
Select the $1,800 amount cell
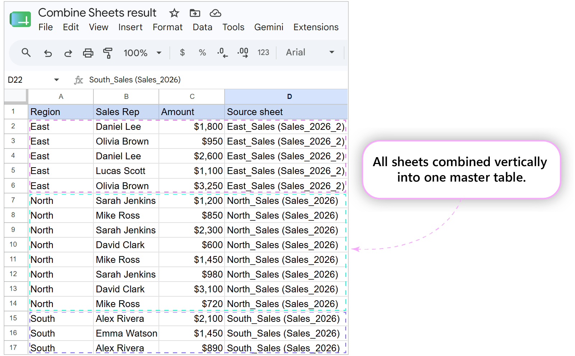192,127
